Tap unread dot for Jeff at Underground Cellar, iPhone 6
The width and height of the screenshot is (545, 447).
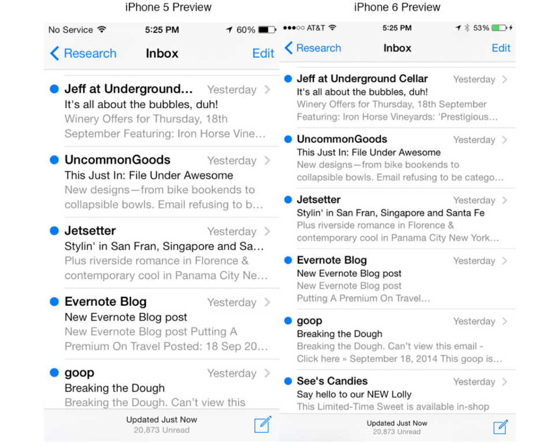[288, 79]
